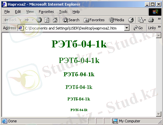This screenshot has height=125, width=163.
Task: Open the Search toolbar button
Action: point(71,20)
